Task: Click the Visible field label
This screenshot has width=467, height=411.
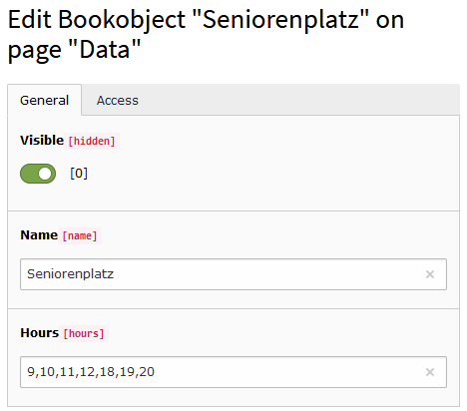Action: click(x=42, y=141)
